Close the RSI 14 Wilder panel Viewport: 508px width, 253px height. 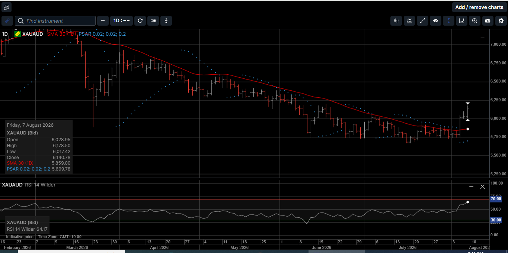(483, 186)
